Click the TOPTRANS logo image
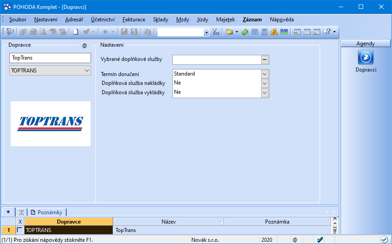The width and height of the screenshot is (392, 244). click(51, 124)
